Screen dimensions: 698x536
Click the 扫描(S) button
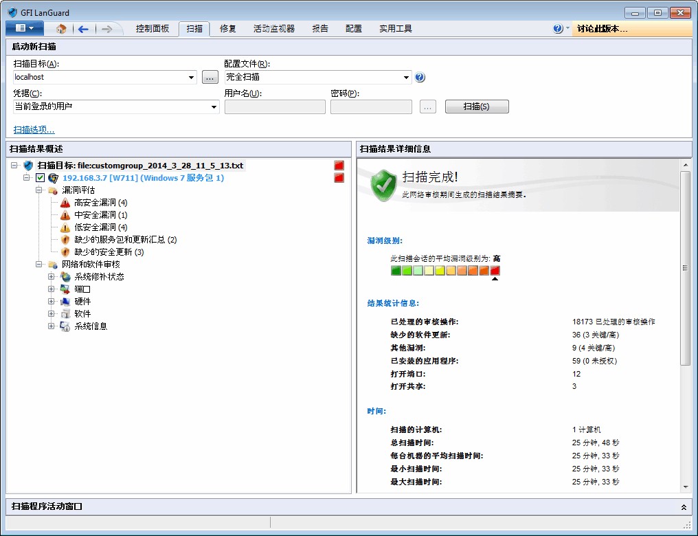(x=477, y=107)
